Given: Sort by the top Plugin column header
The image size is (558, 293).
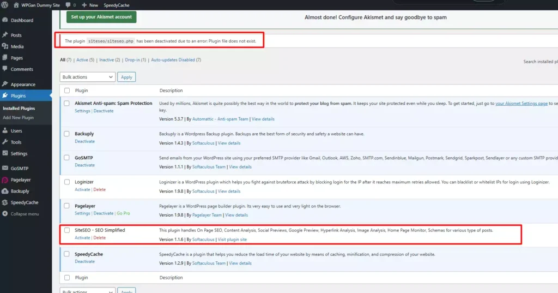Looking at the screenshot, I should [82, 91].
